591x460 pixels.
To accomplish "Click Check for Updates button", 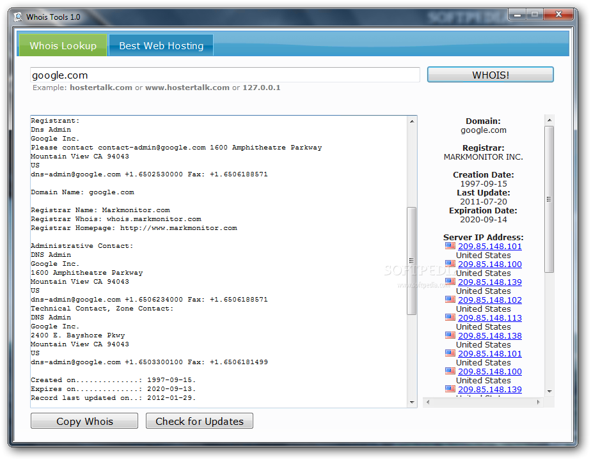I will pyautogui.click(x=200, y=421).
